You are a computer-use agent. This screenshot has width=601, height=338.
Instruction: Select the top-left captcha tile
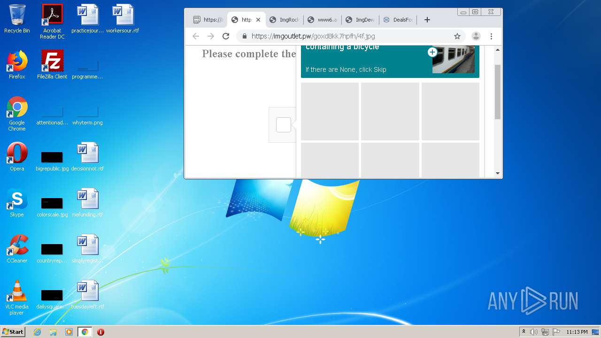click(x=330, y=111)
